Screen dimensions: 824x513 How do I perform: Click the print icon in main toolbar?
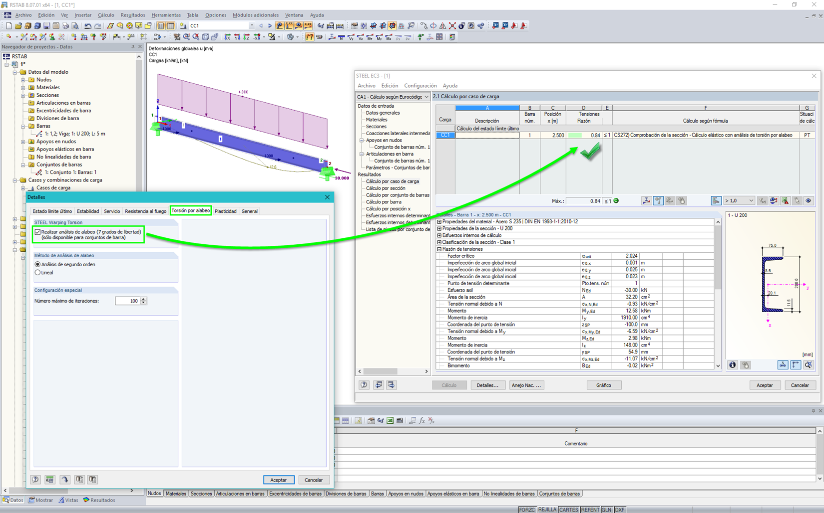[65, 25]
